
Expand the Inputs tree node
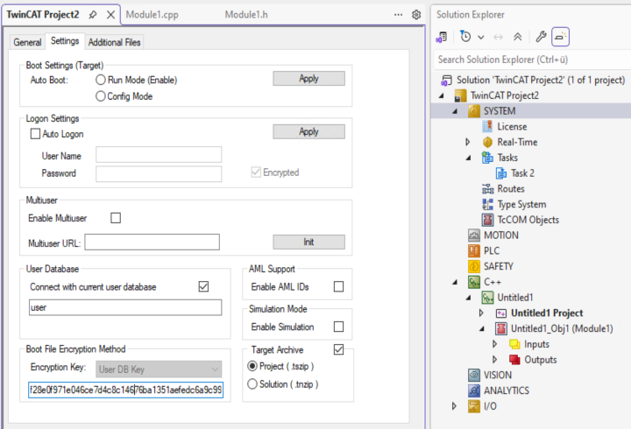point(494,344)
